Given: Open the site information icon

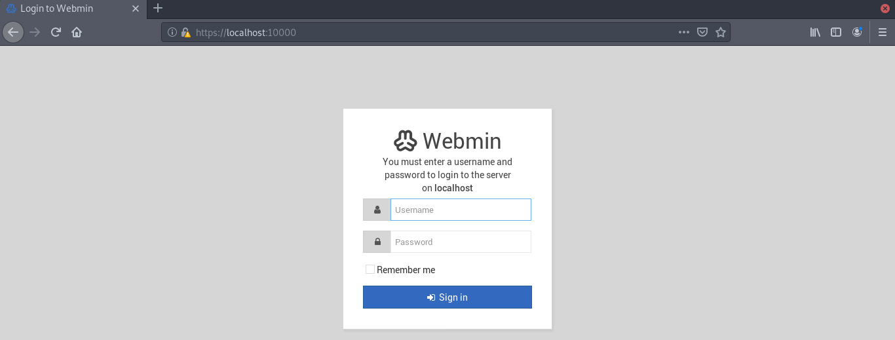Looking at the screenshot, I should (x=172, y=32).
